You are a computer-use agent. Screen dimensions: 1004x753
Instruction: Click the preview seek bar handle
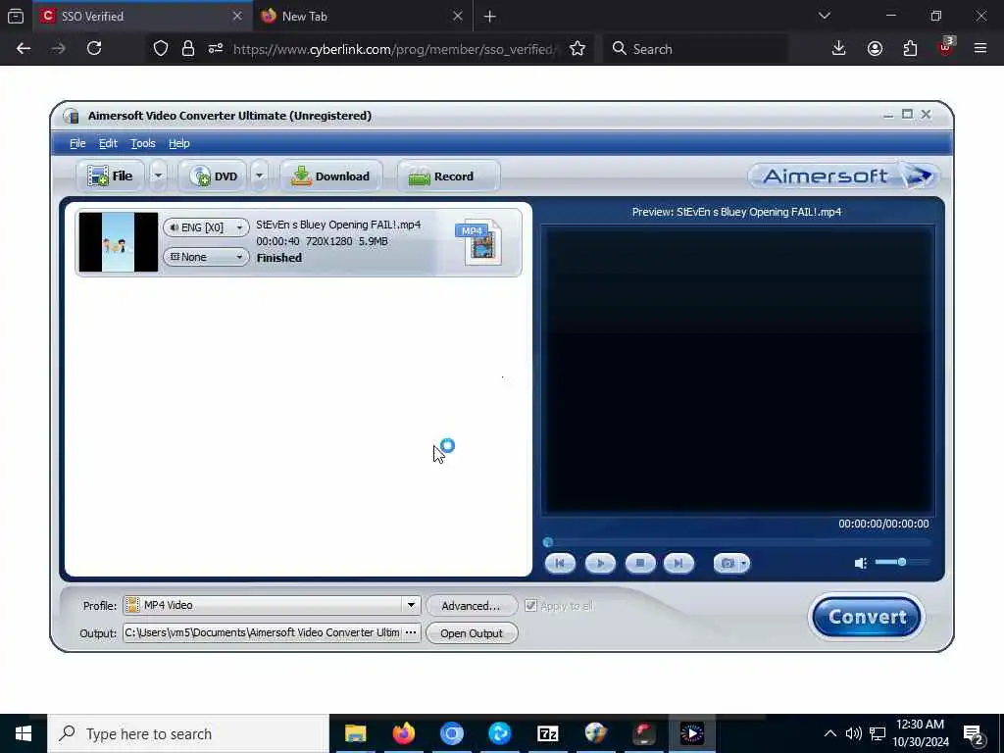coord(548,542)
